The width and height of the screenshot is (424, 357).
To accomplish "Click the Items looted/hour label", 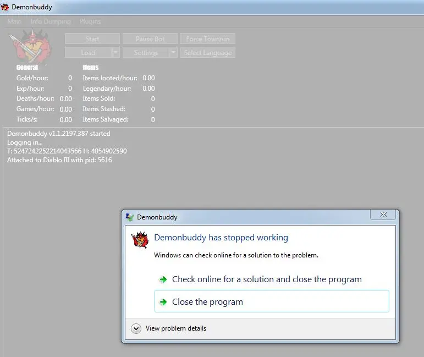I will pos(110,78).
